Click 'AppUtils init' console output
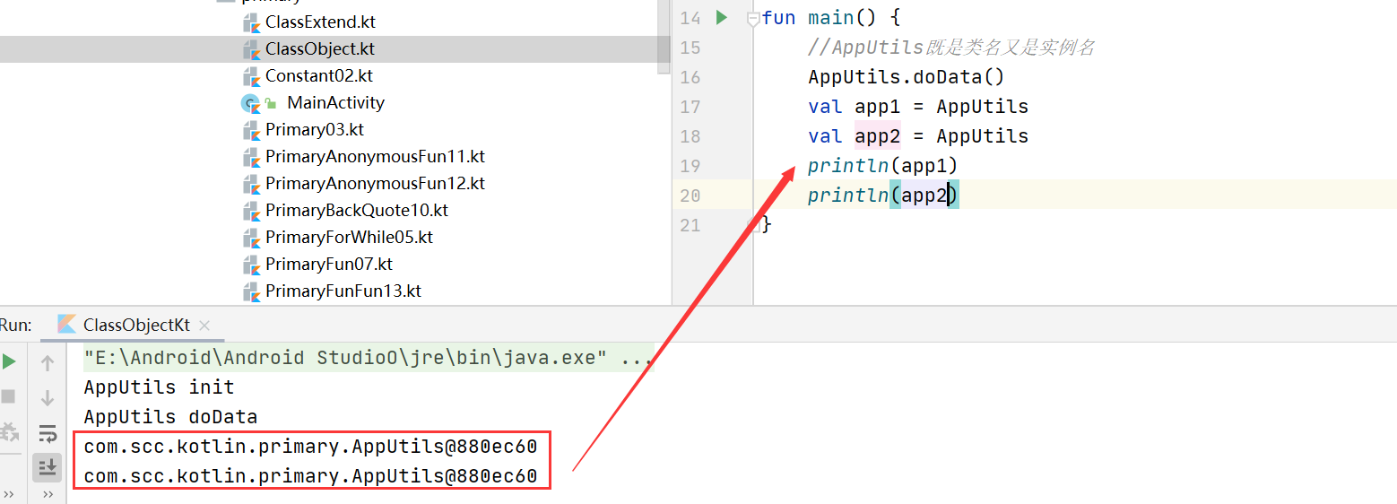Image resolution: width=1397 pixels, height=504 pixels. tap(159, 387)
